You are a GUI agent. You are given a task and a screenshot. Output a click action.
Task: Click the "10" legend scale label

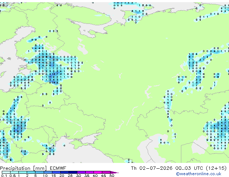point(45,176)
